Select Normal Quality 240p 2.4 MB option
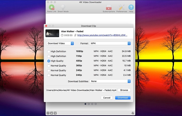 (49, 75)
